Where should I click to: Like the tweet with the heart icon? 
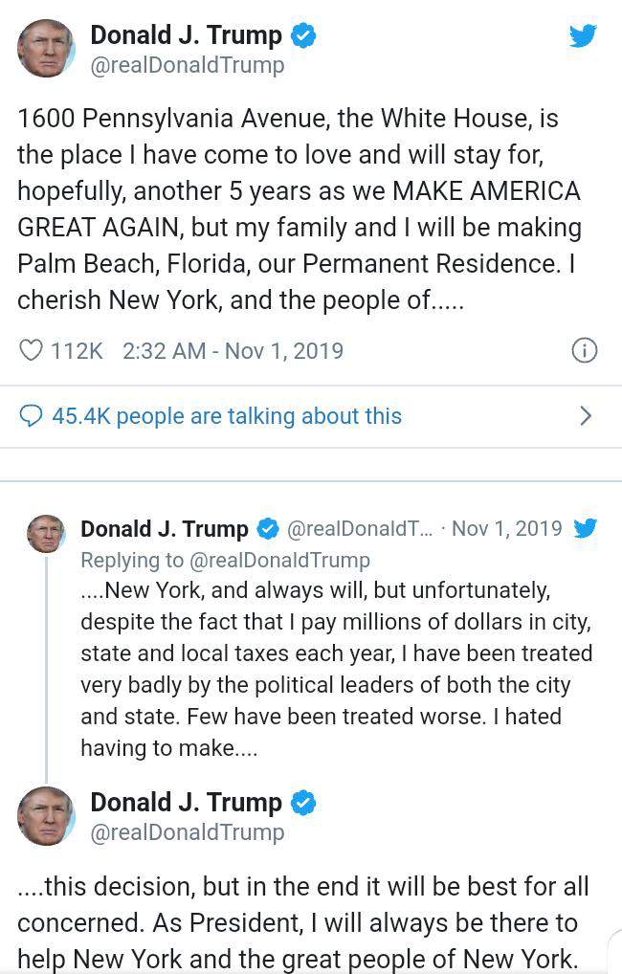[32, 351]
